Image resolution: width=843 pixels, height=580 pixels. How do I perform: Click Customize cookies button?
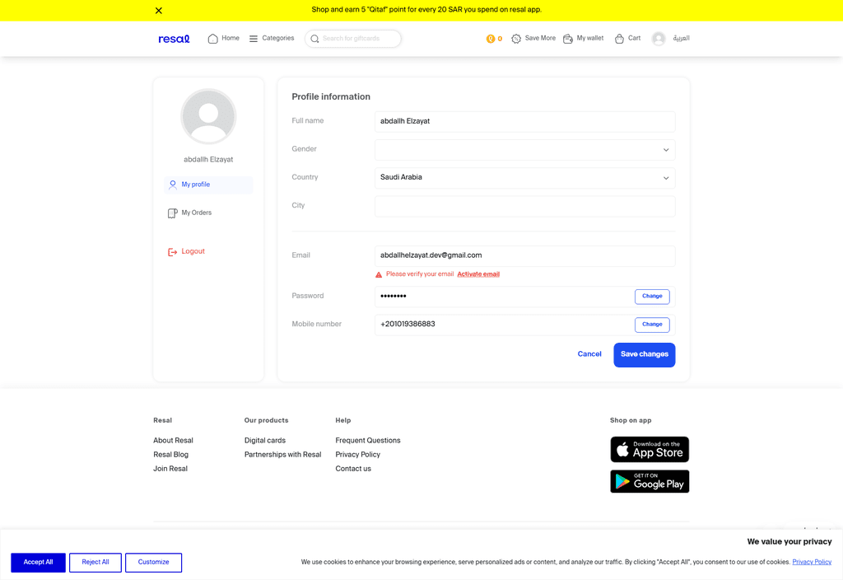coord(153,562)
